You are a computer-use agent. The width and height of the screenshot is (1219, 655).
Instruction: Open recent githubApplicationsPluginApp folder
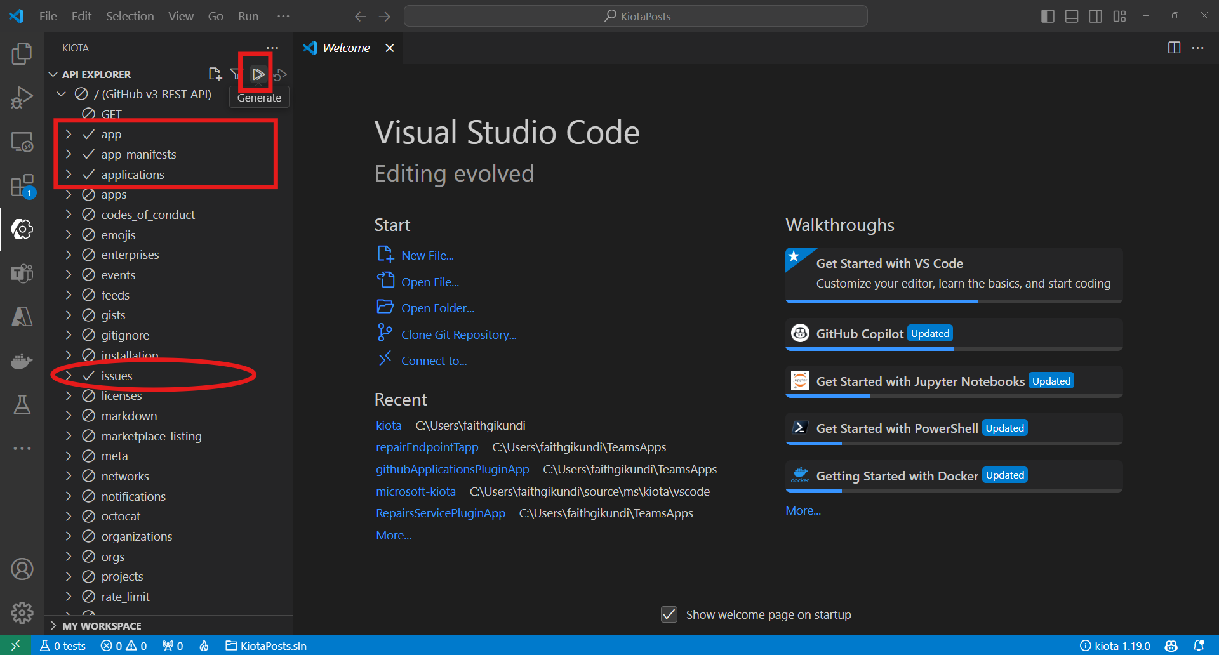(452, 469)
